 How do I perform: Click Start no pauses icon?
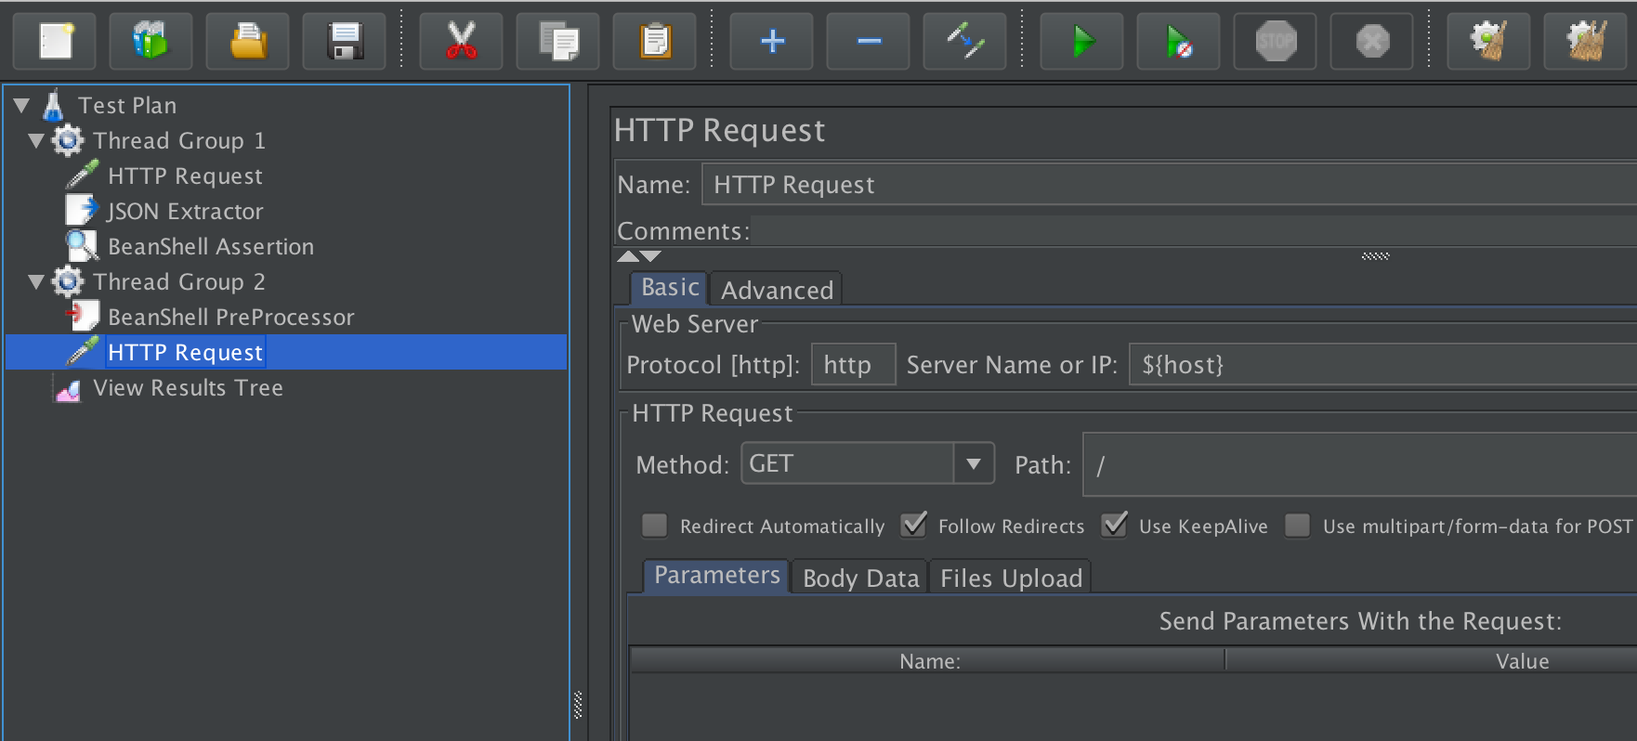(1178, 41)
